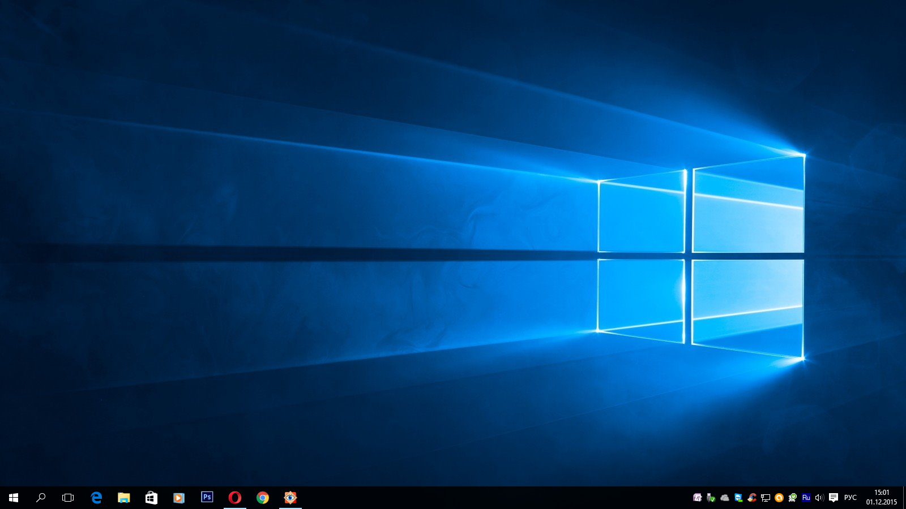Screen dimensions: 906x509
Task: Open network status tray icon
Action: click(x=766, y=498)
